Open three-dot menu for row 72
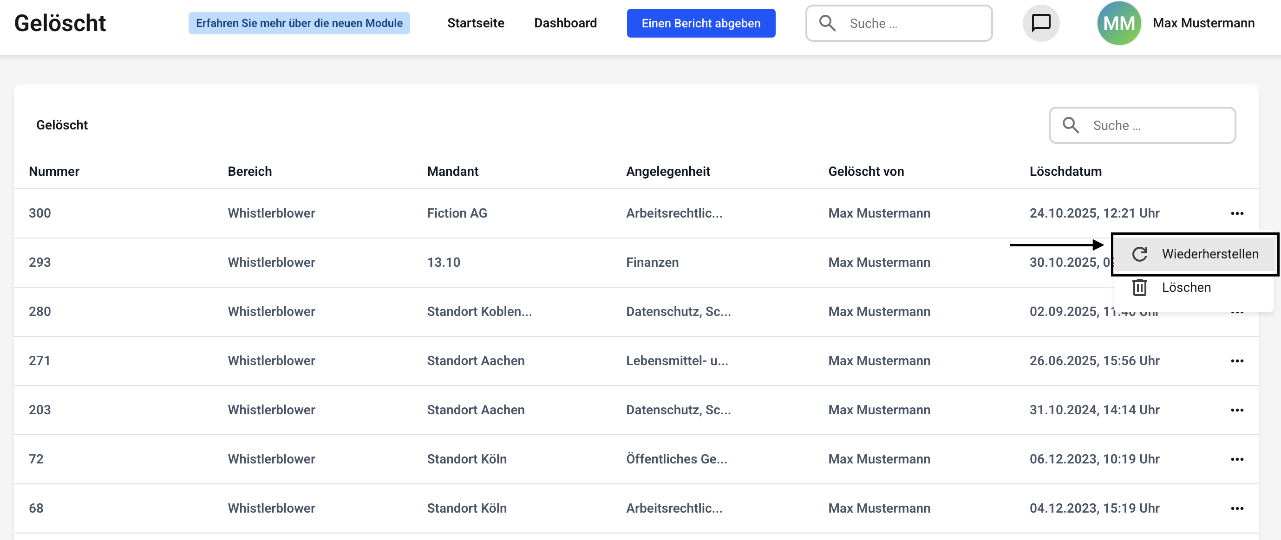This screenshot has height=540, width=1281. tap(1237, 459)
